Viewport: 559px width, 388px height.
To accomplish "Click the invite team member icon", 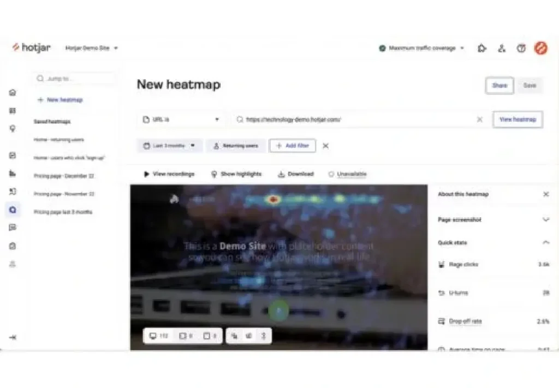I will [502, 48].
